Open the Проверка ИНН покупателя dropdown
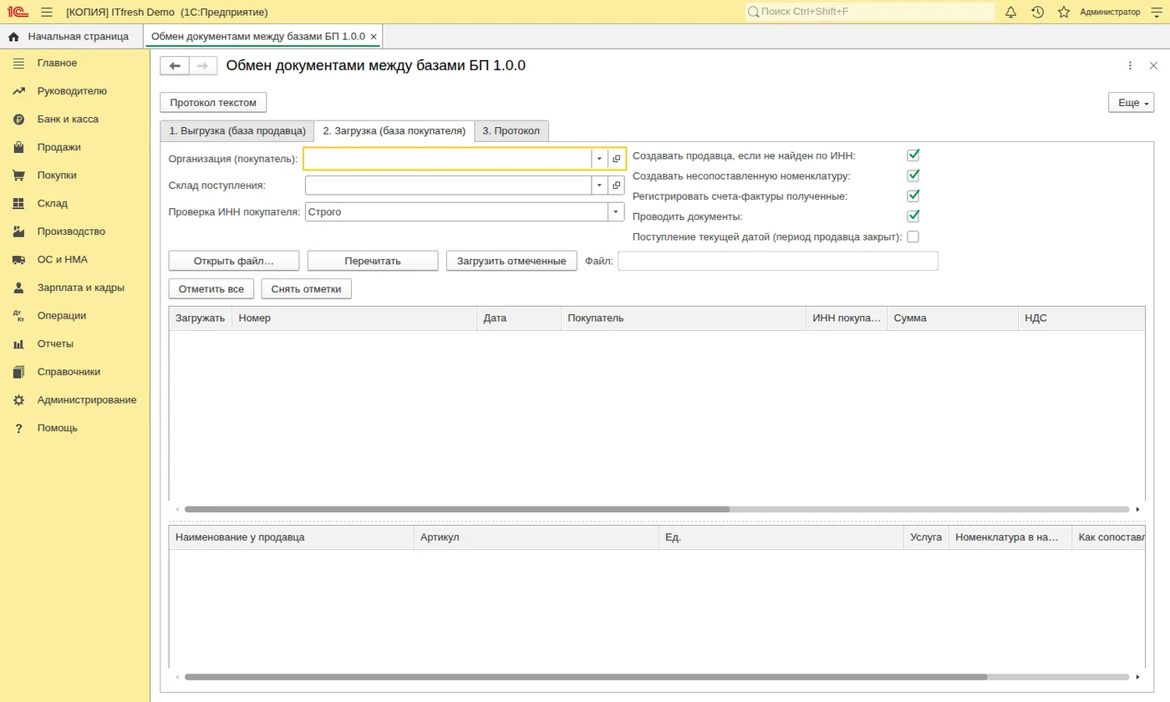 [616, 212]
